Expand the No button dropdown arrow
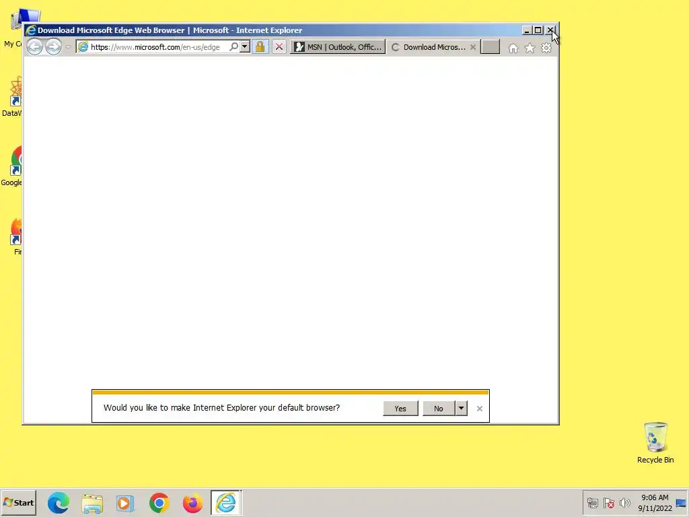This screenshot has height=517, width=689. click(461, 409)
